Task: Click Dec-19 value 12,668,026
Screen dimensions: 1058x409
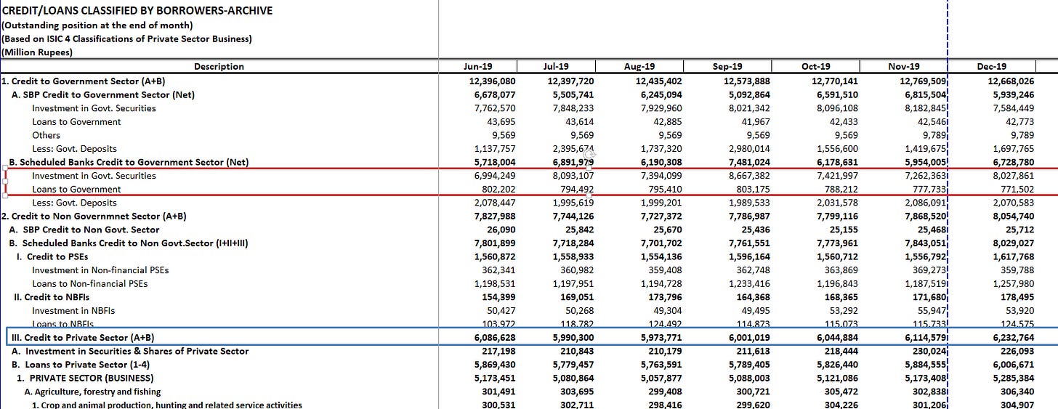Action: pyautogui.click(x=1011, y=81)
